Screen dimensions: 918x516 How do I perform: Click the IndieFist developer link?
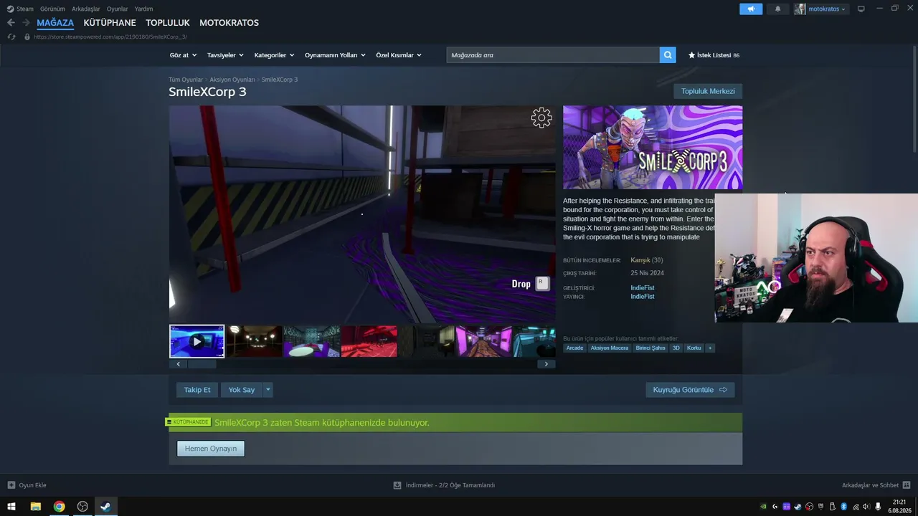coord(643,288)
